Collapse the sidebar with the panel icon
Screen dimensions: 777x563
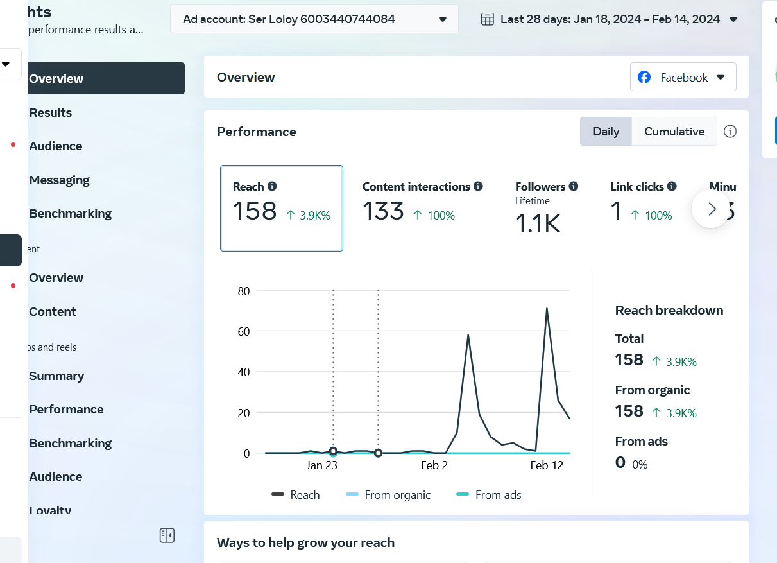click(x=167, y=535)
